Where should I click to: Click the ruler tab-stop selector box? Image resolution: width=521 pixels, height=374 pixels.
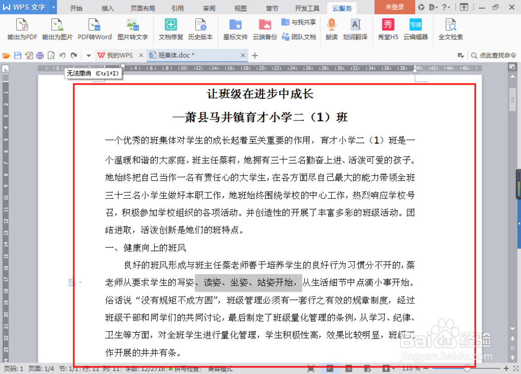pos(5,69)
